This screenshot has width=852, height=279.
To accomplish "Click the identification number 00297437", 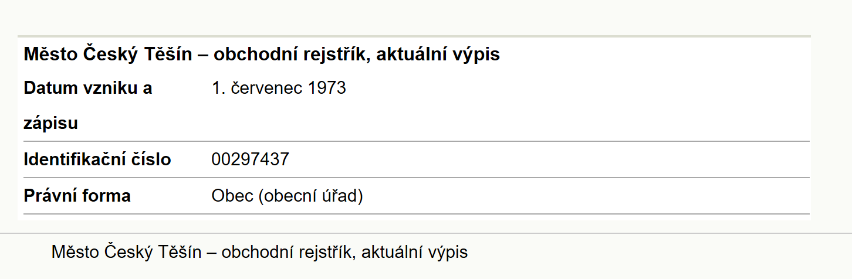I will [251, 159].
